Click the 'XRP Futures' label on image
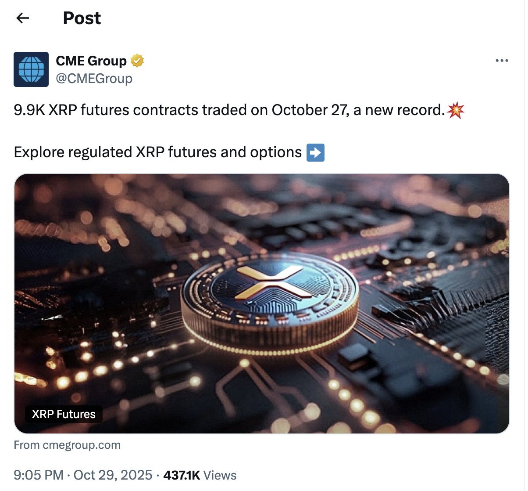The width and height of the screenshot is (528, 491). 64,414
